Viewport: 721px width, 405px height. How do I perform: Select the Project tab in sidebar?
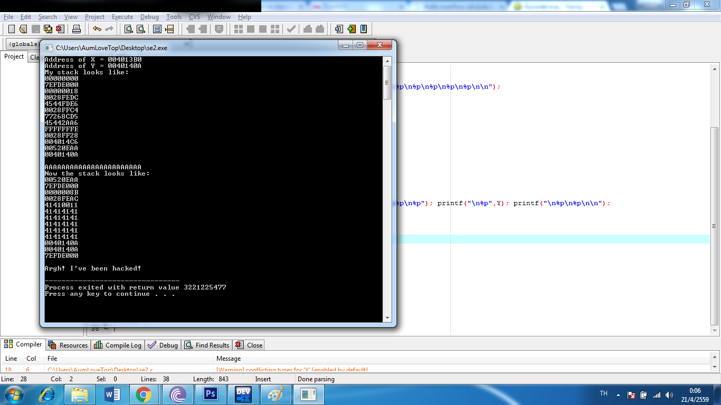(14, 56)
